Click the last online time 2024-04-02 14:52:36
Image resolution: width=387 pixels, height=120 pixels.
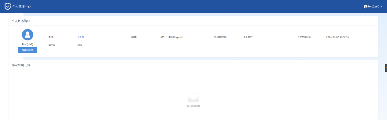pos(337,37)
